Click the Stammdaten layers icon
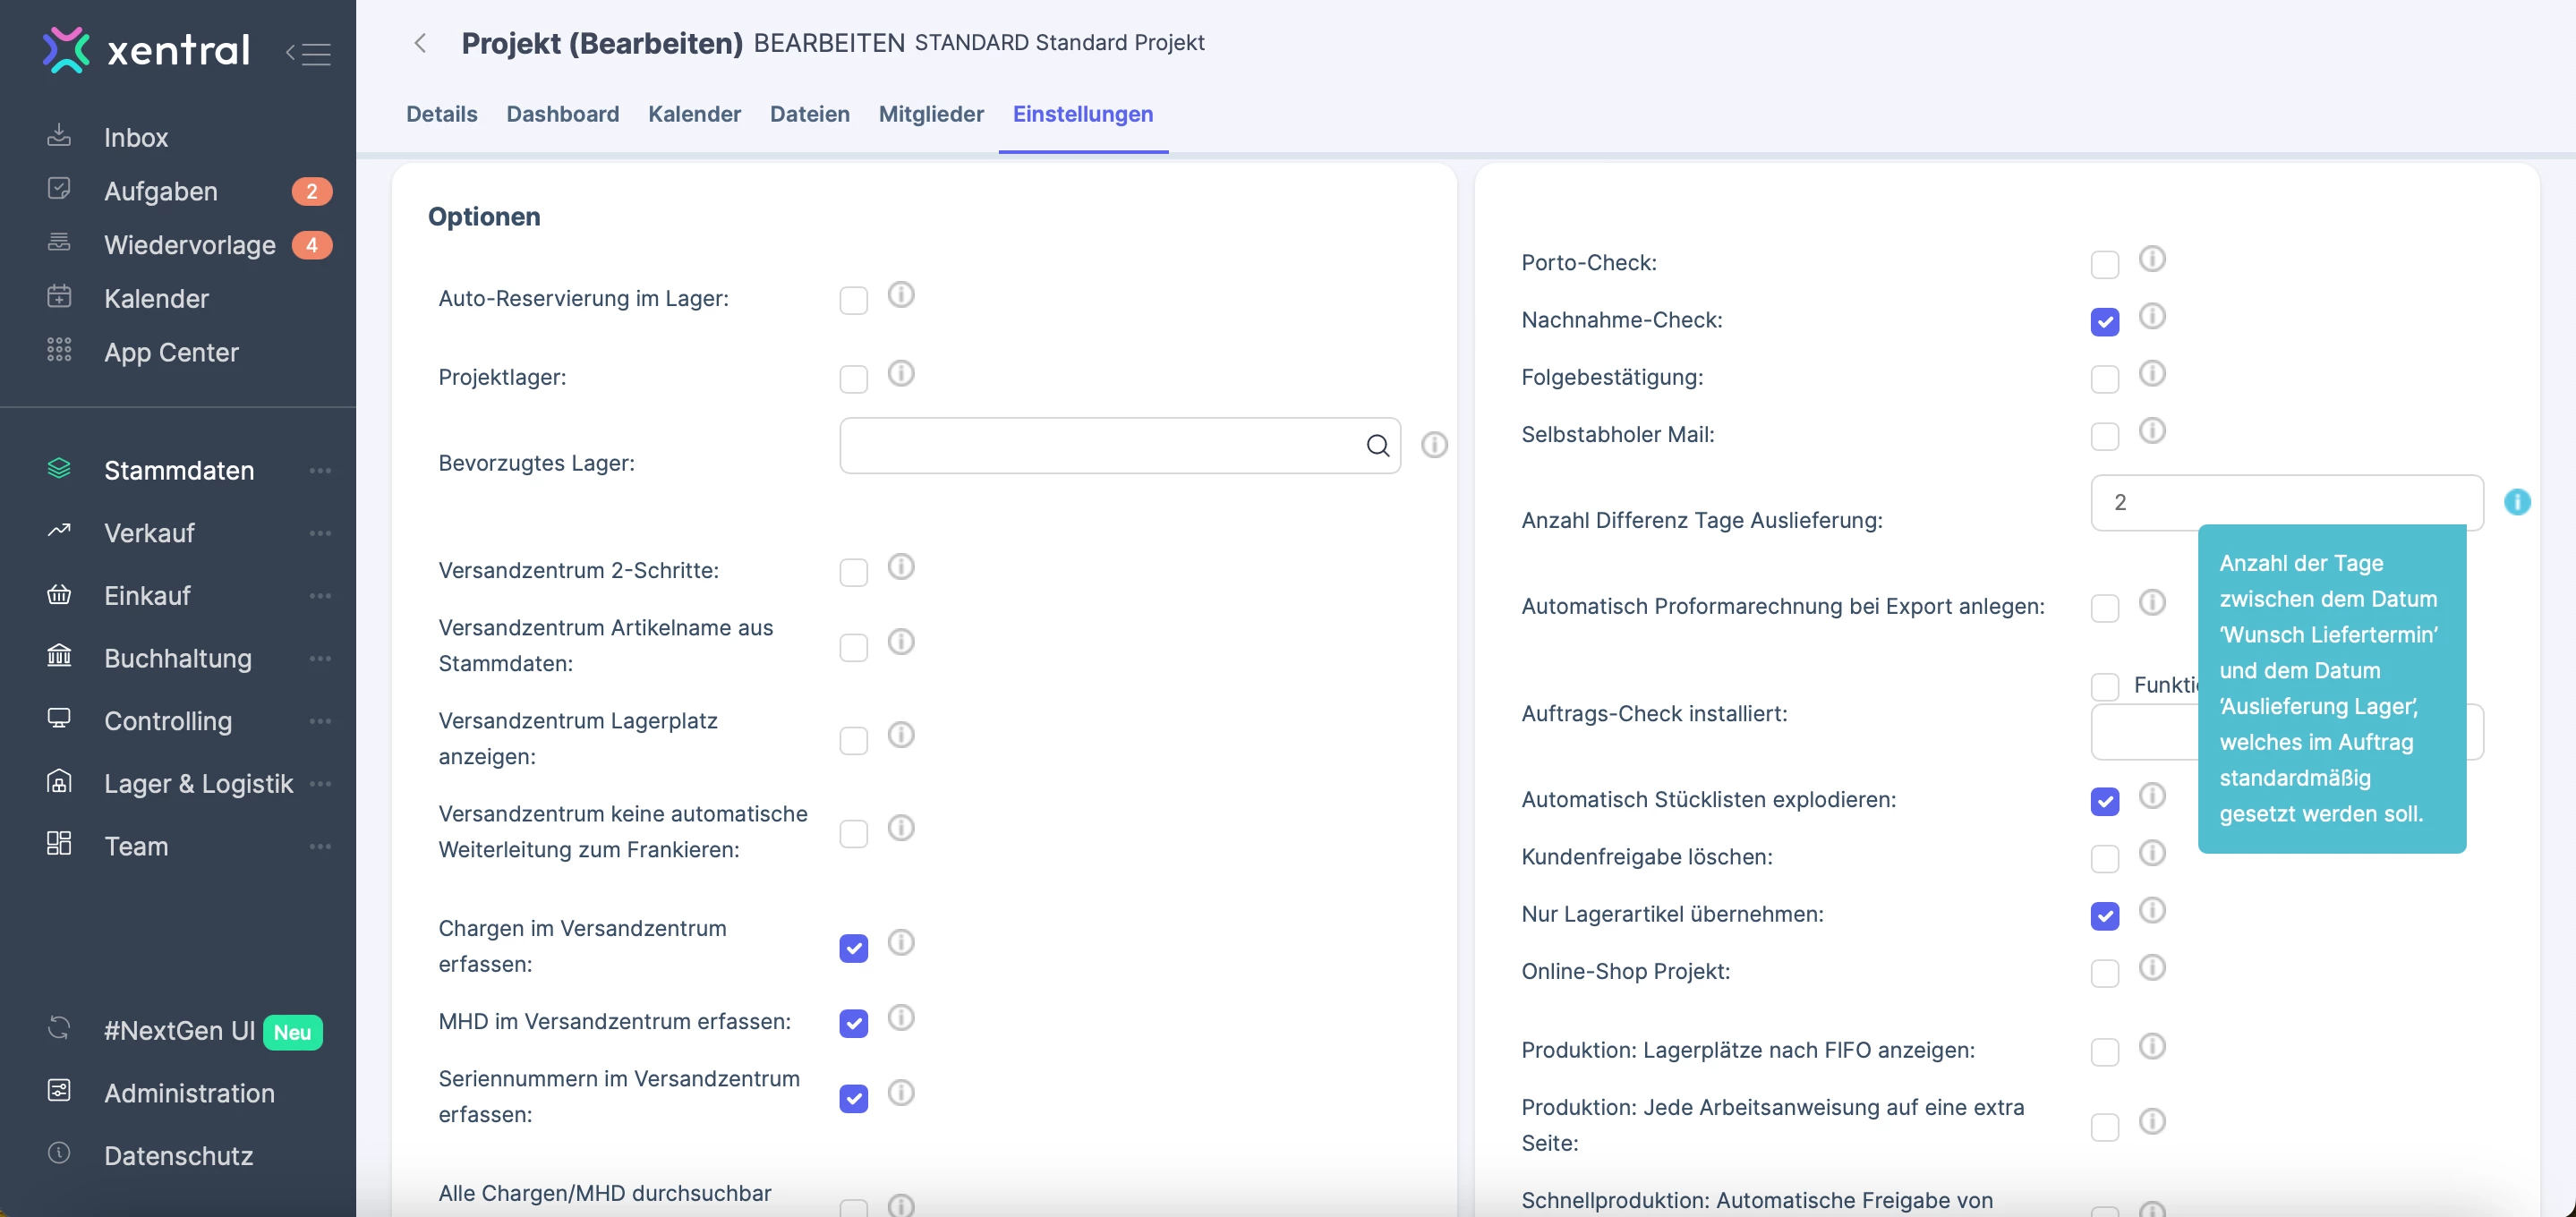2576x1217 pixels. point(59,469)
